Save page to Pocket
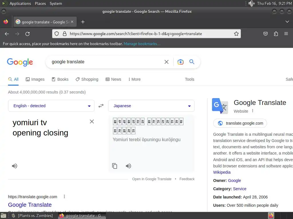 (x=265, y=34)
